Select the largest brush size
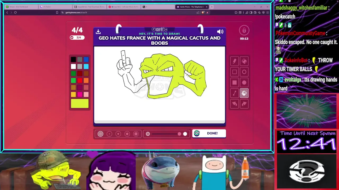The width and height of the screenshot is (339, 190). [x=136, y=134]
